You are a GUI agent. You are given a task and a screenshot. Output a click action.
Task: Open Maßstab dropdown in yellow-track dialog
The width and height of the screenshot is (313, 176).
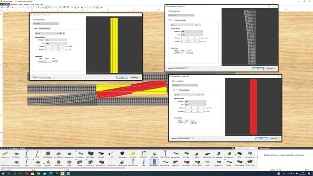[x=46, y=77]
